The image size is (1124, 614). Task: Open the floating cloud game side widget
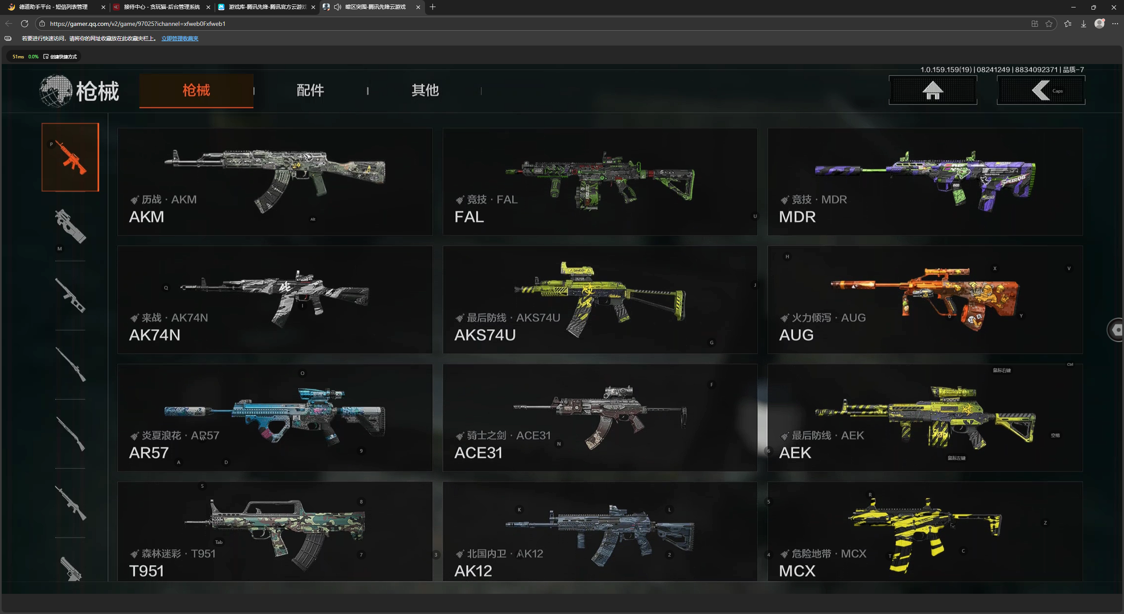click(1115, 330)
